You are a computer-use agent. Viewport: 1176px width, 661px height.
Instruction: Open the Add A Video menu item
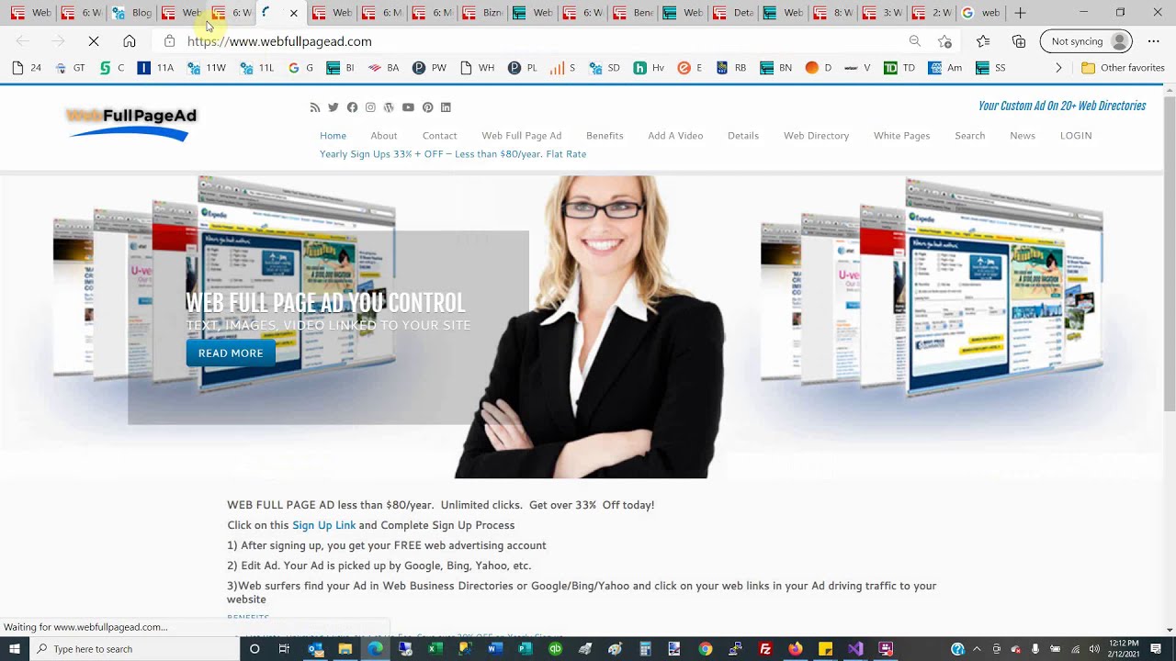(x=675, y=136)
